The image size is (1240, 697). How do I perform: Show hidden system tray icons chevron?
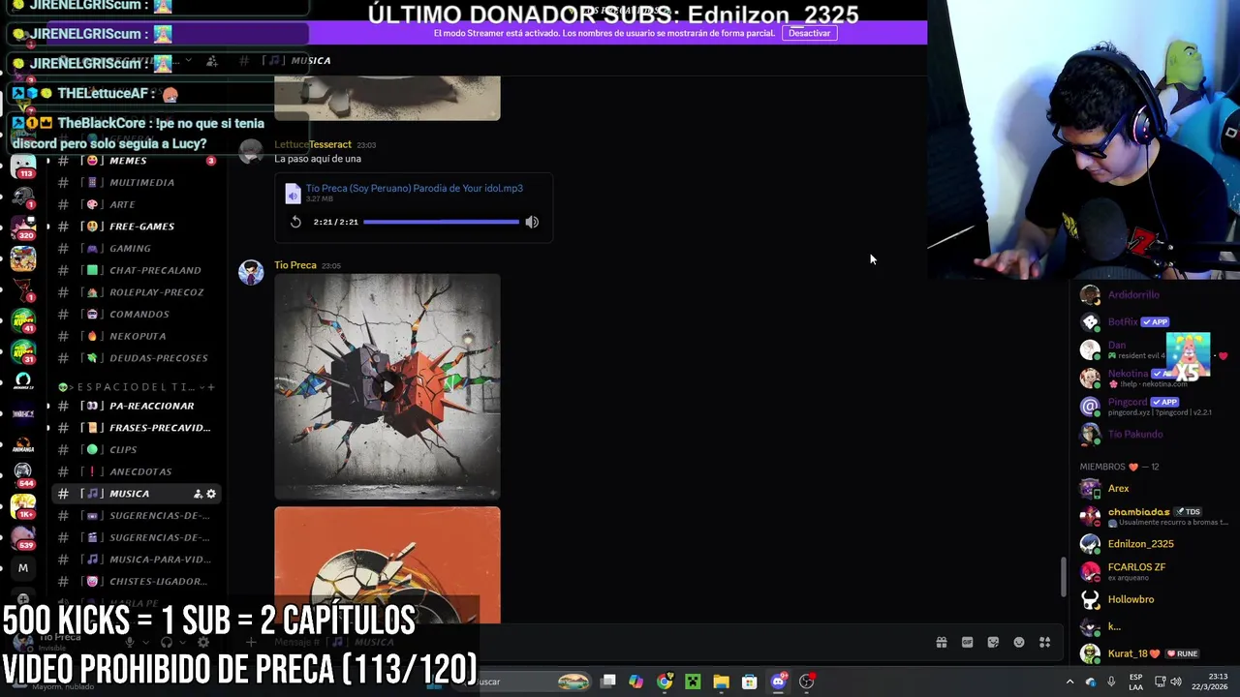point(1069,682)
